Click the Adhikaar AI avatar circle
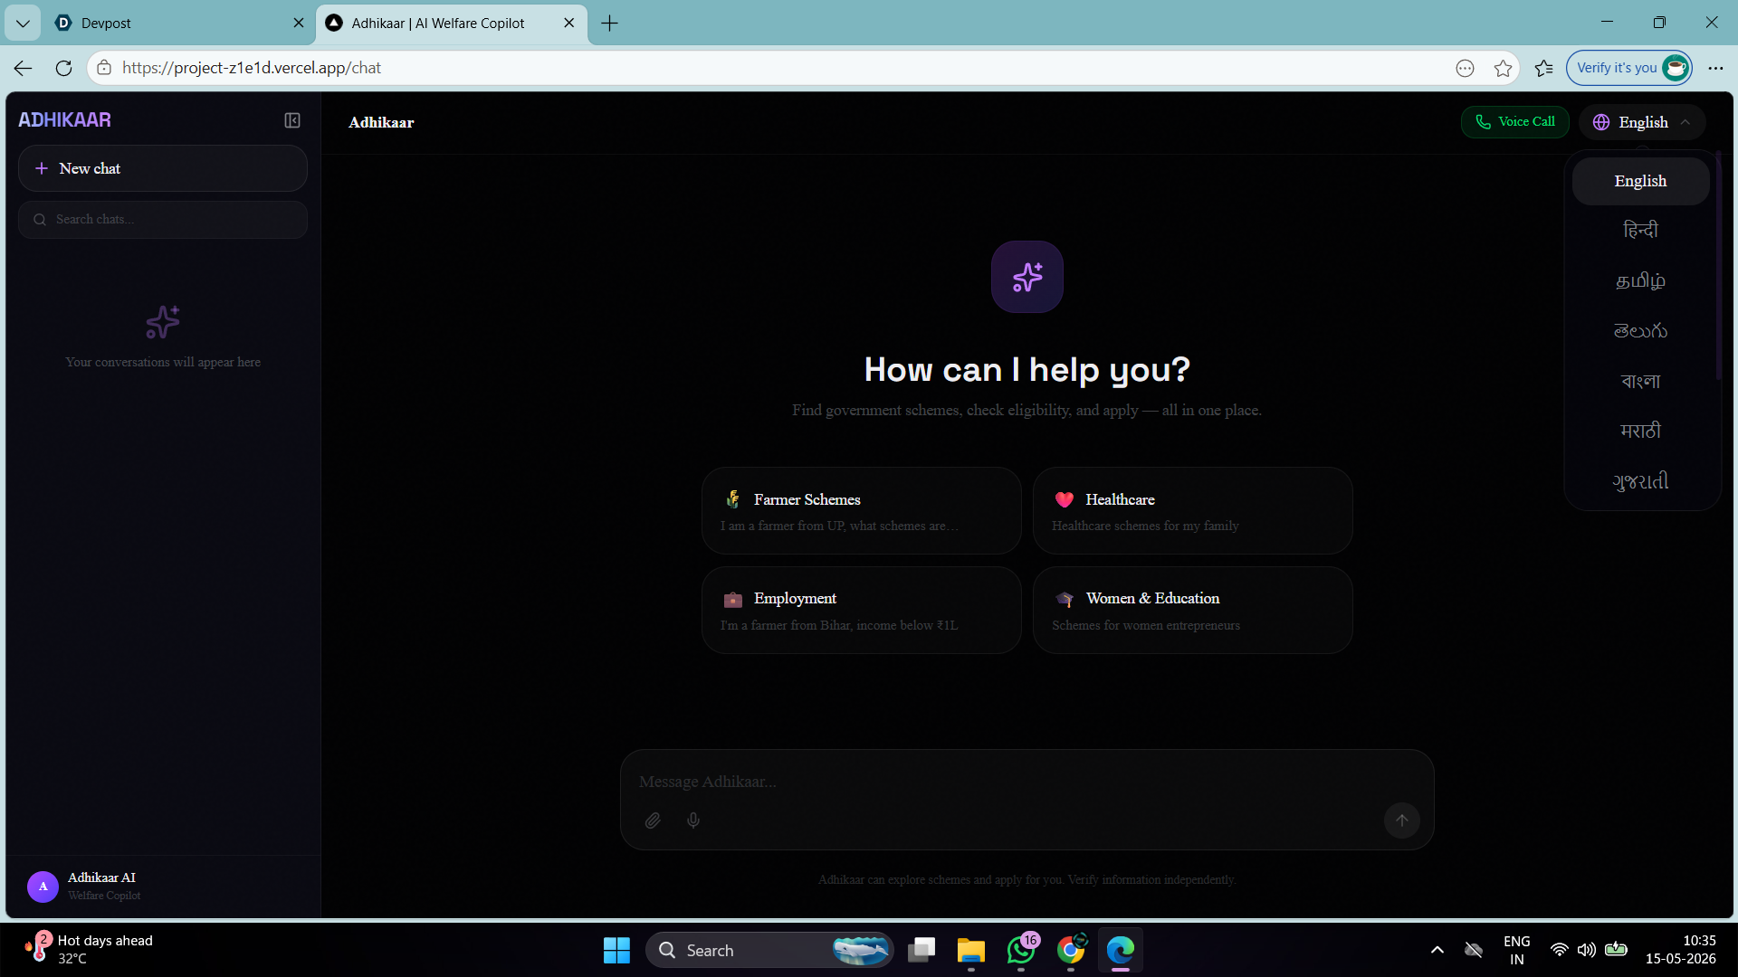Viewport: 1738px width, 977px height. [43, 887]
